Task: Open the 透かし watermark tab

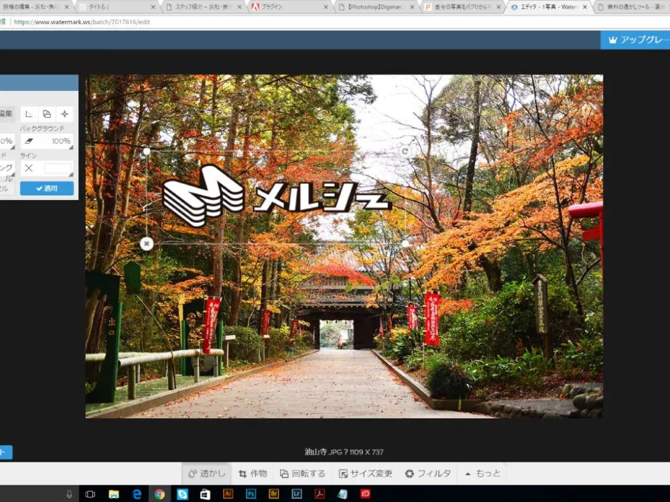Action: point(207,473)
